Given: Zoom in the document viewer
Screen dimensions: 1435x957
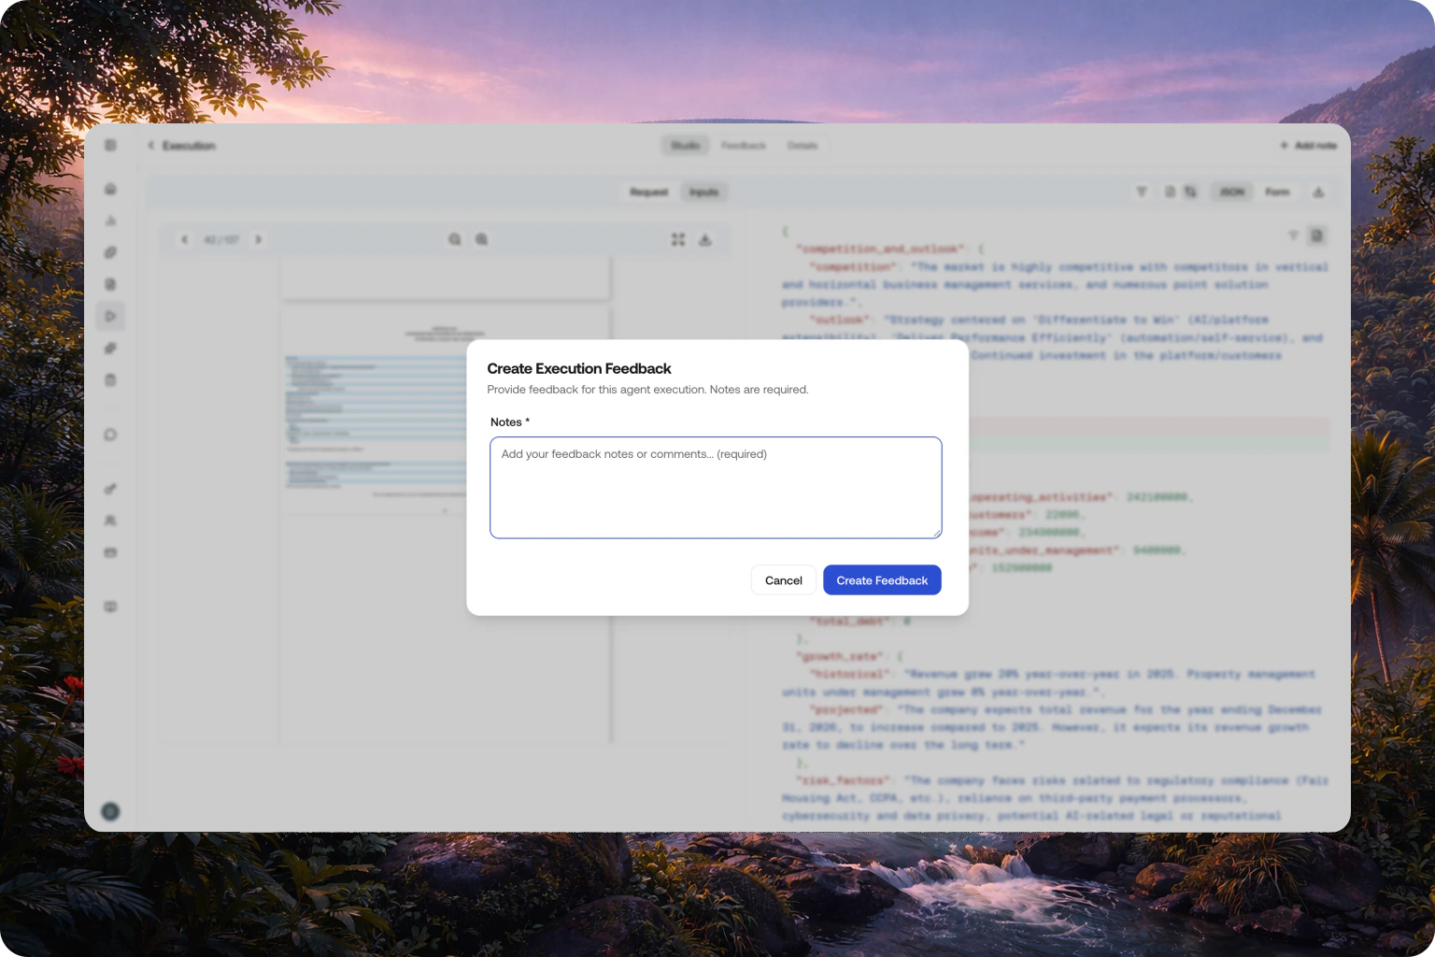Looking at the screenshot, I should coord(482,240).
